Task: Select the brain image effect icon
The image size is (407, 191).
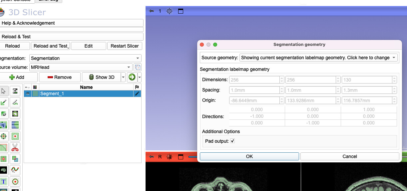Action: tap(3, 170)
